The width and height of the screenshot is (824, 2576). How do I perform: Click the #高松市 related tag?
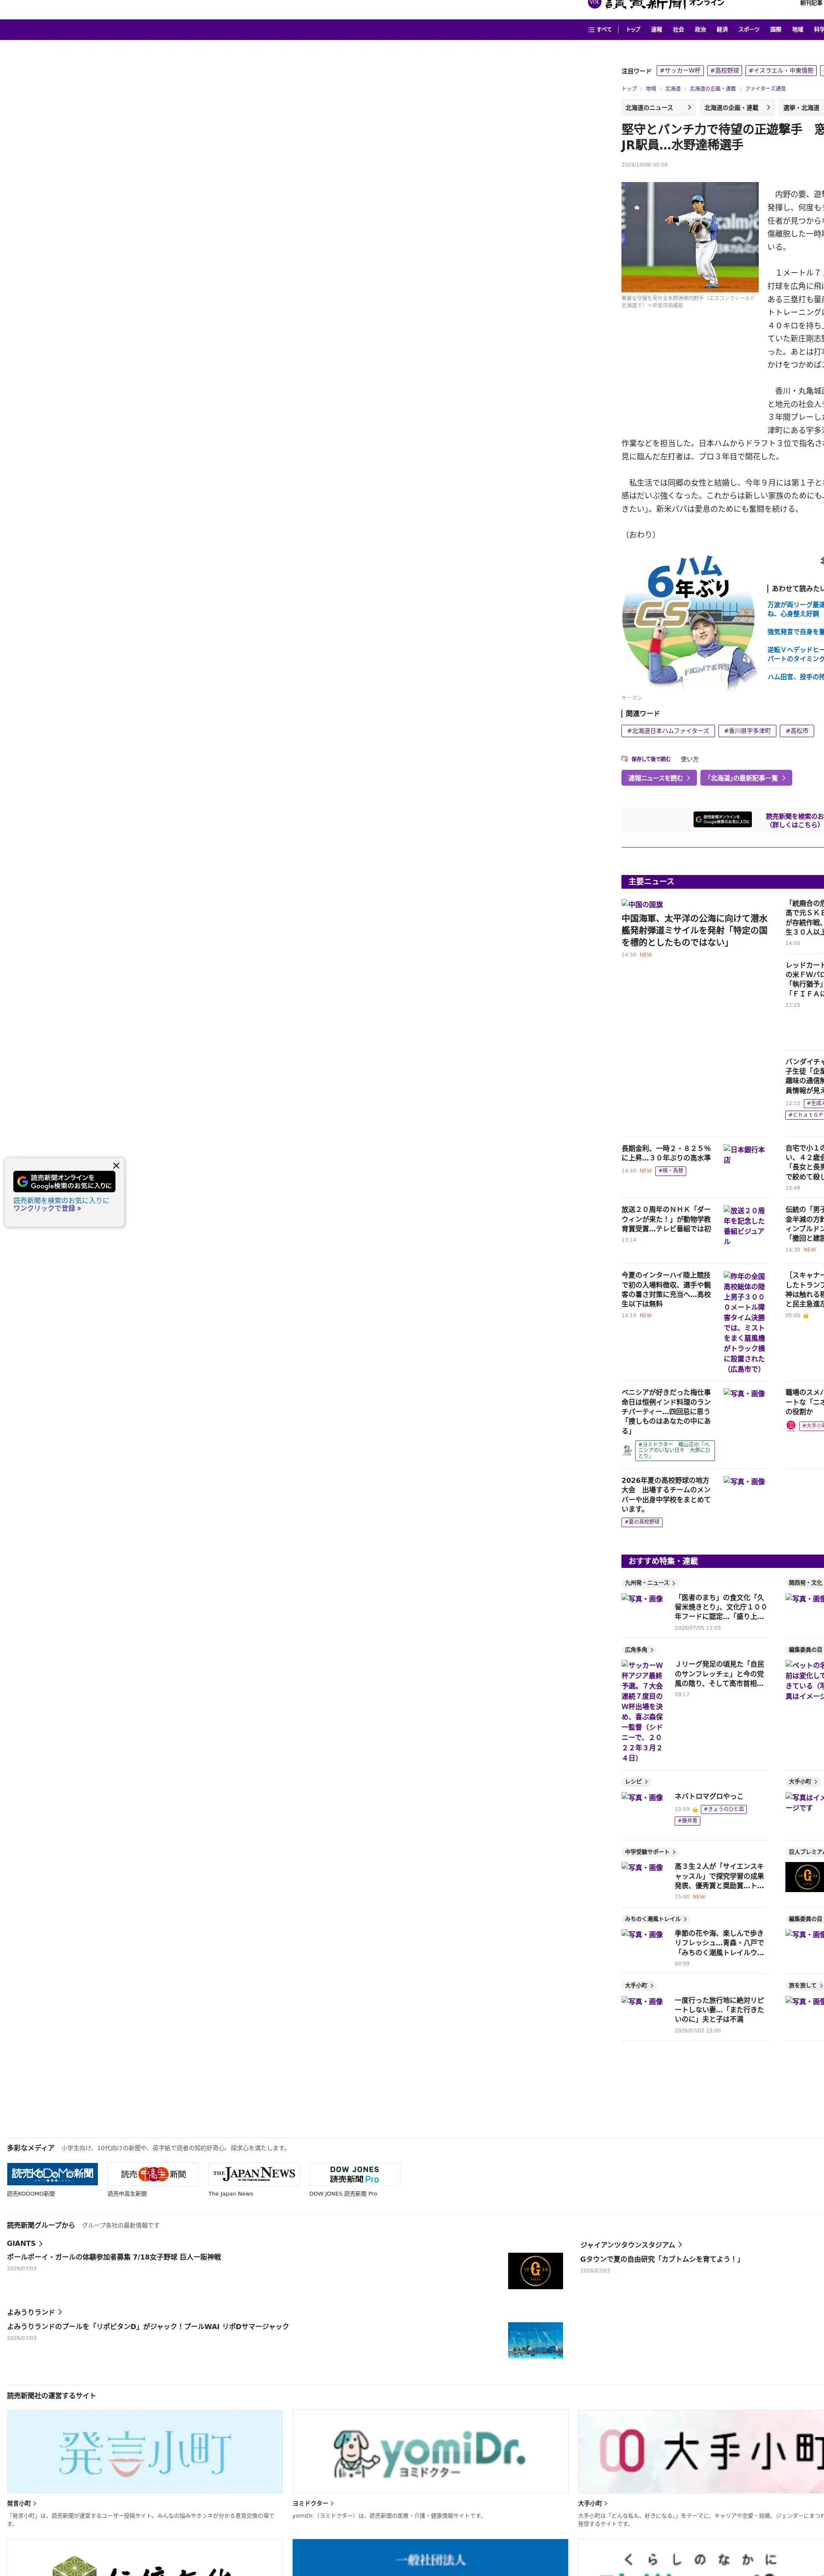pos(797,731)
